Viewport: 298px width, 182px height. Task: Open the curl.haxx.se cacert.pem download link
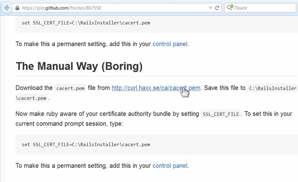(x=156, y=88)
